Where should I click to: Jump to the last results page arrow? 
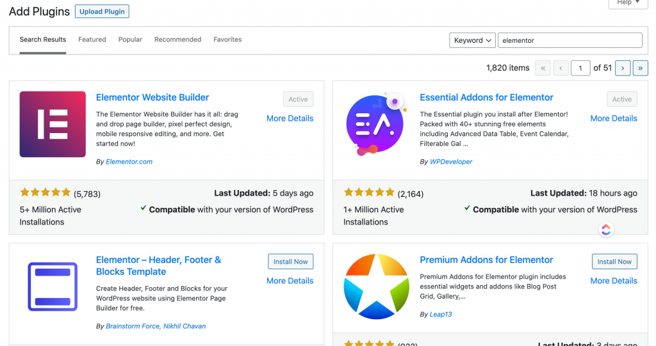[640, 68]
